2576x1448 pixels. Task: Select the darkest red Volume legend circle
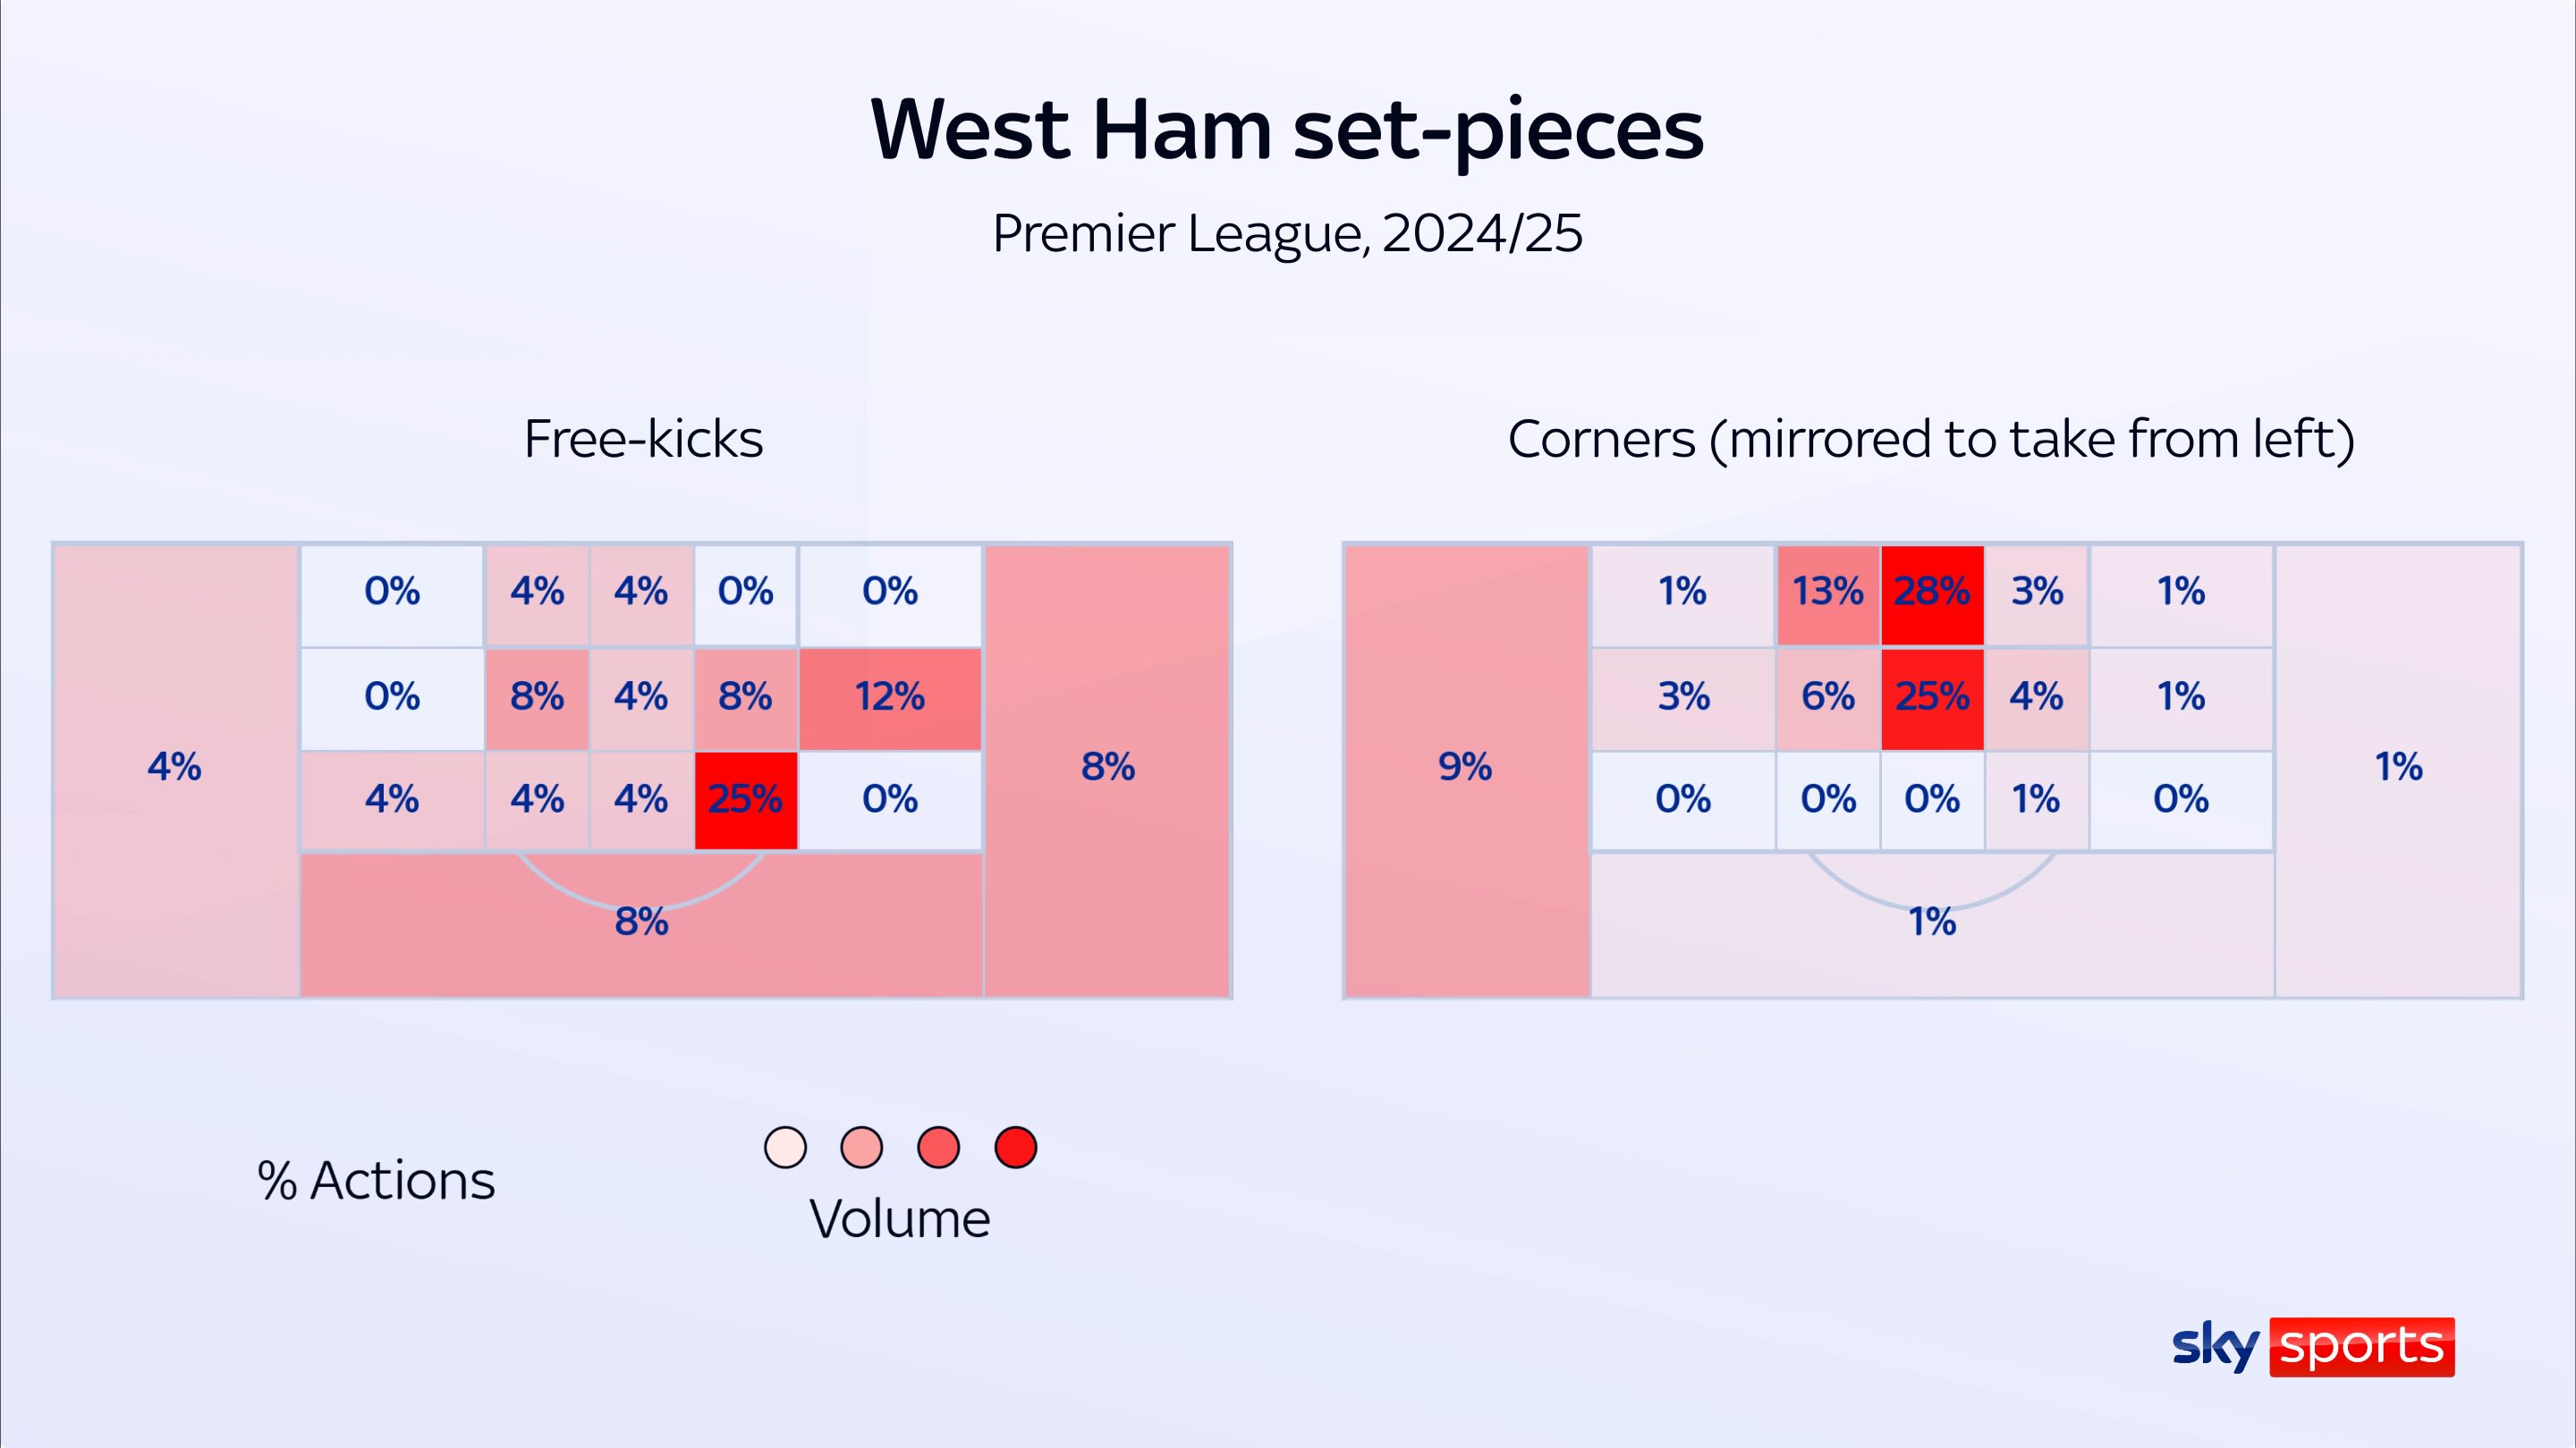click(1015, 1147)
